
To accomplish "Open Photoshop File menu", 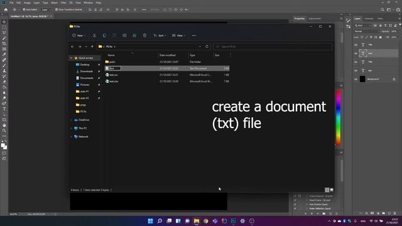I will point(11,3).
